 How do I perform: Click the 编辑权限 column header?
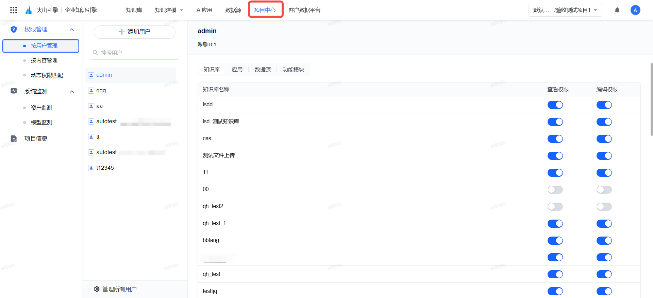pos(607,90)
